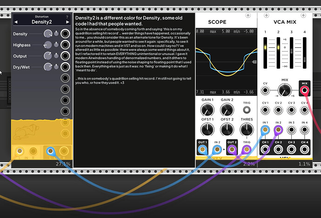
Task: Click the Scope TRIG input jack
Action: tap(247, 150)
